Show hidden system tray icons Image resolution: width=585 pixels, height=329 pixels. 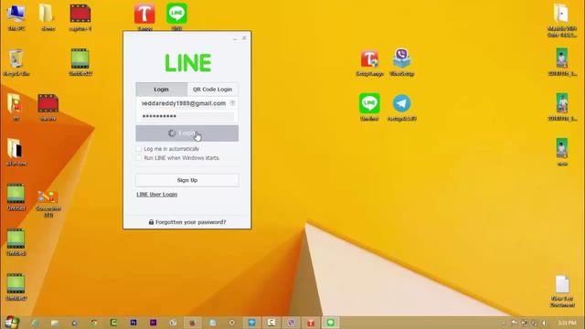[x=504, y=323]
